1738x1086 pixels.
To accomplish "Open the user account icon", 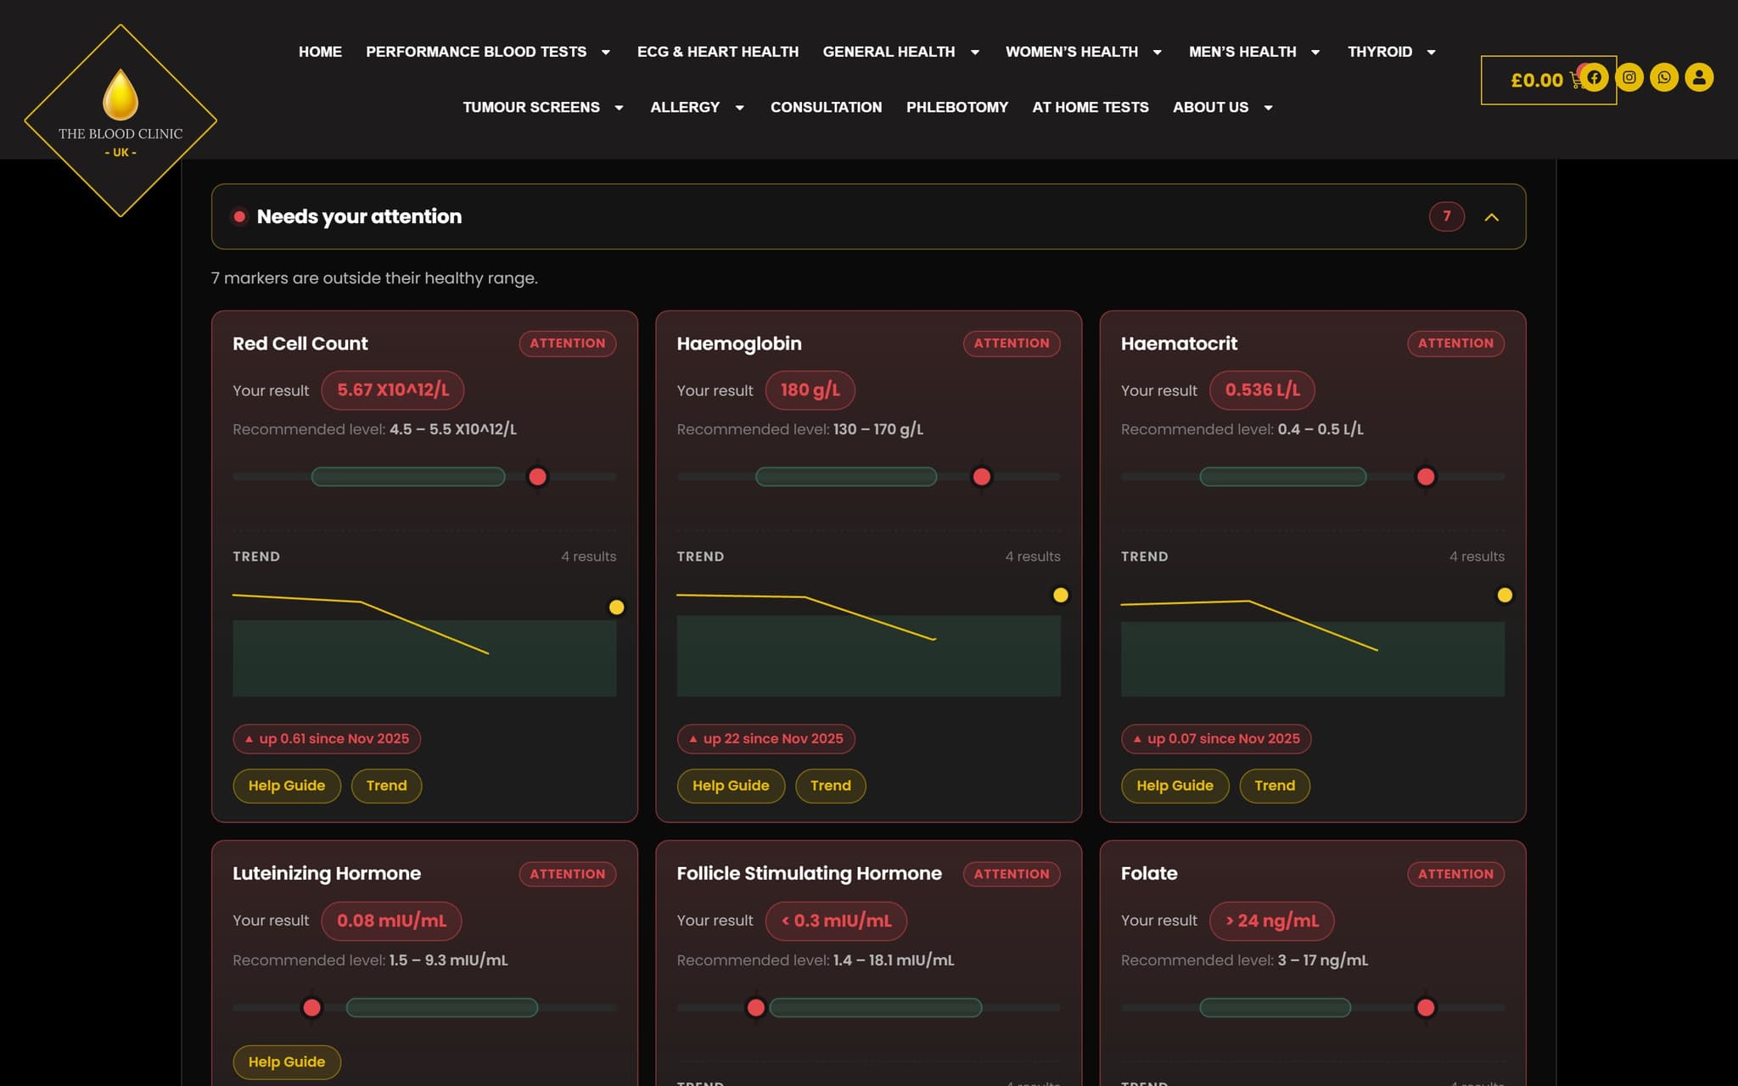I will (1698, 77).
